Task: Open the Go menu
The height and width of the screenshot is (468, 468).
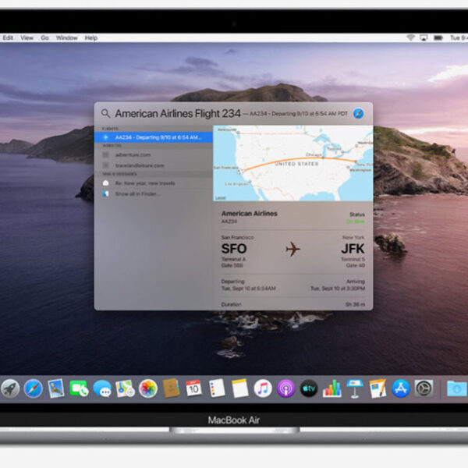Action: [x=44, y=37]
